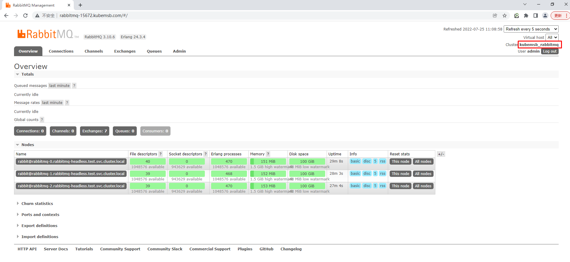570x262 pixels.
Task: Click the not-secure warning icon
Action: [37, 16]
